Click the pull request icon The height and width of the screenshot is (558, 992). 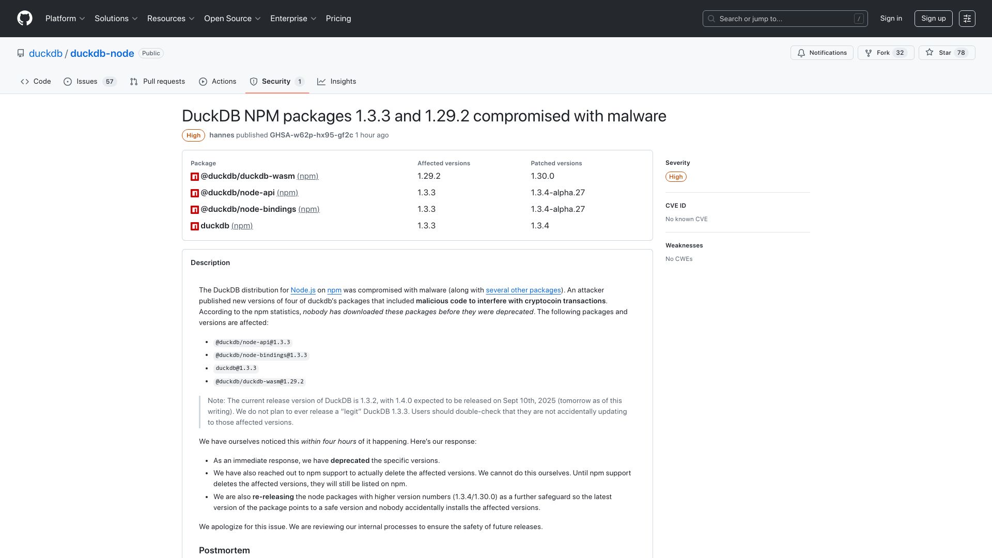[134, 82]
